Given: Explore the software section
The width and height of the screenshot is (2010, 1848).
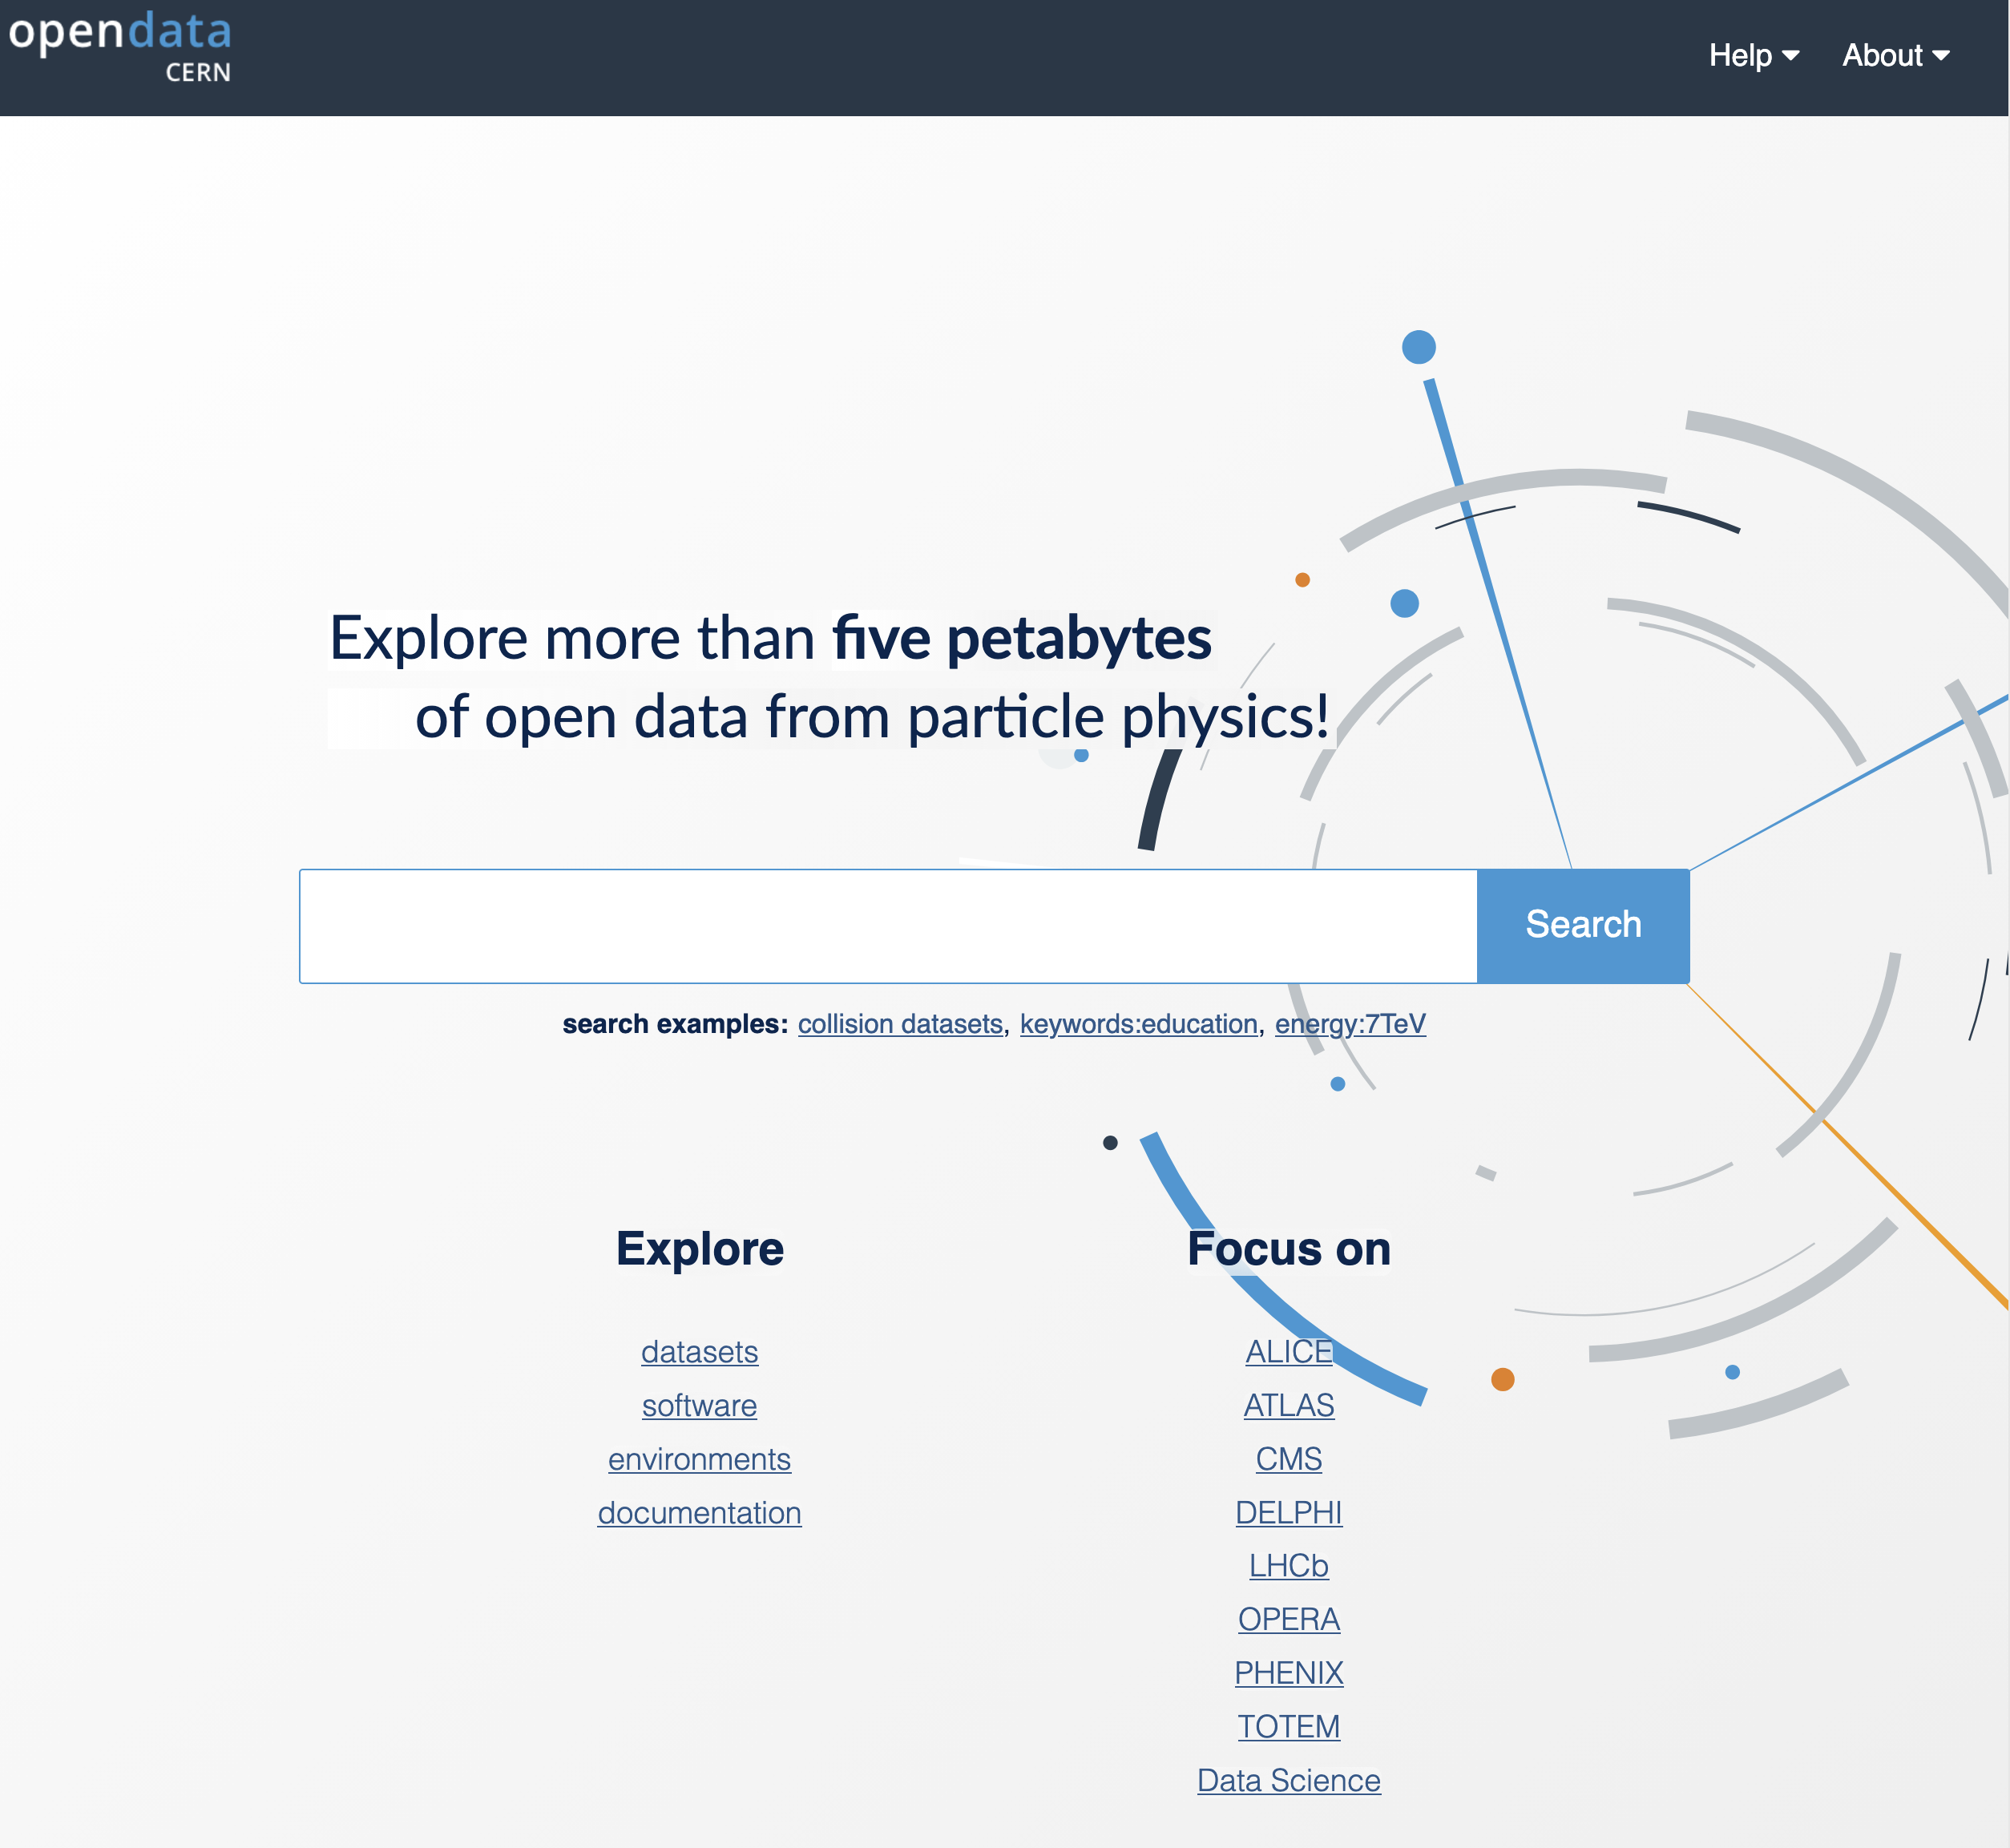Looking at the screenshot, I should click(699, 1405).
